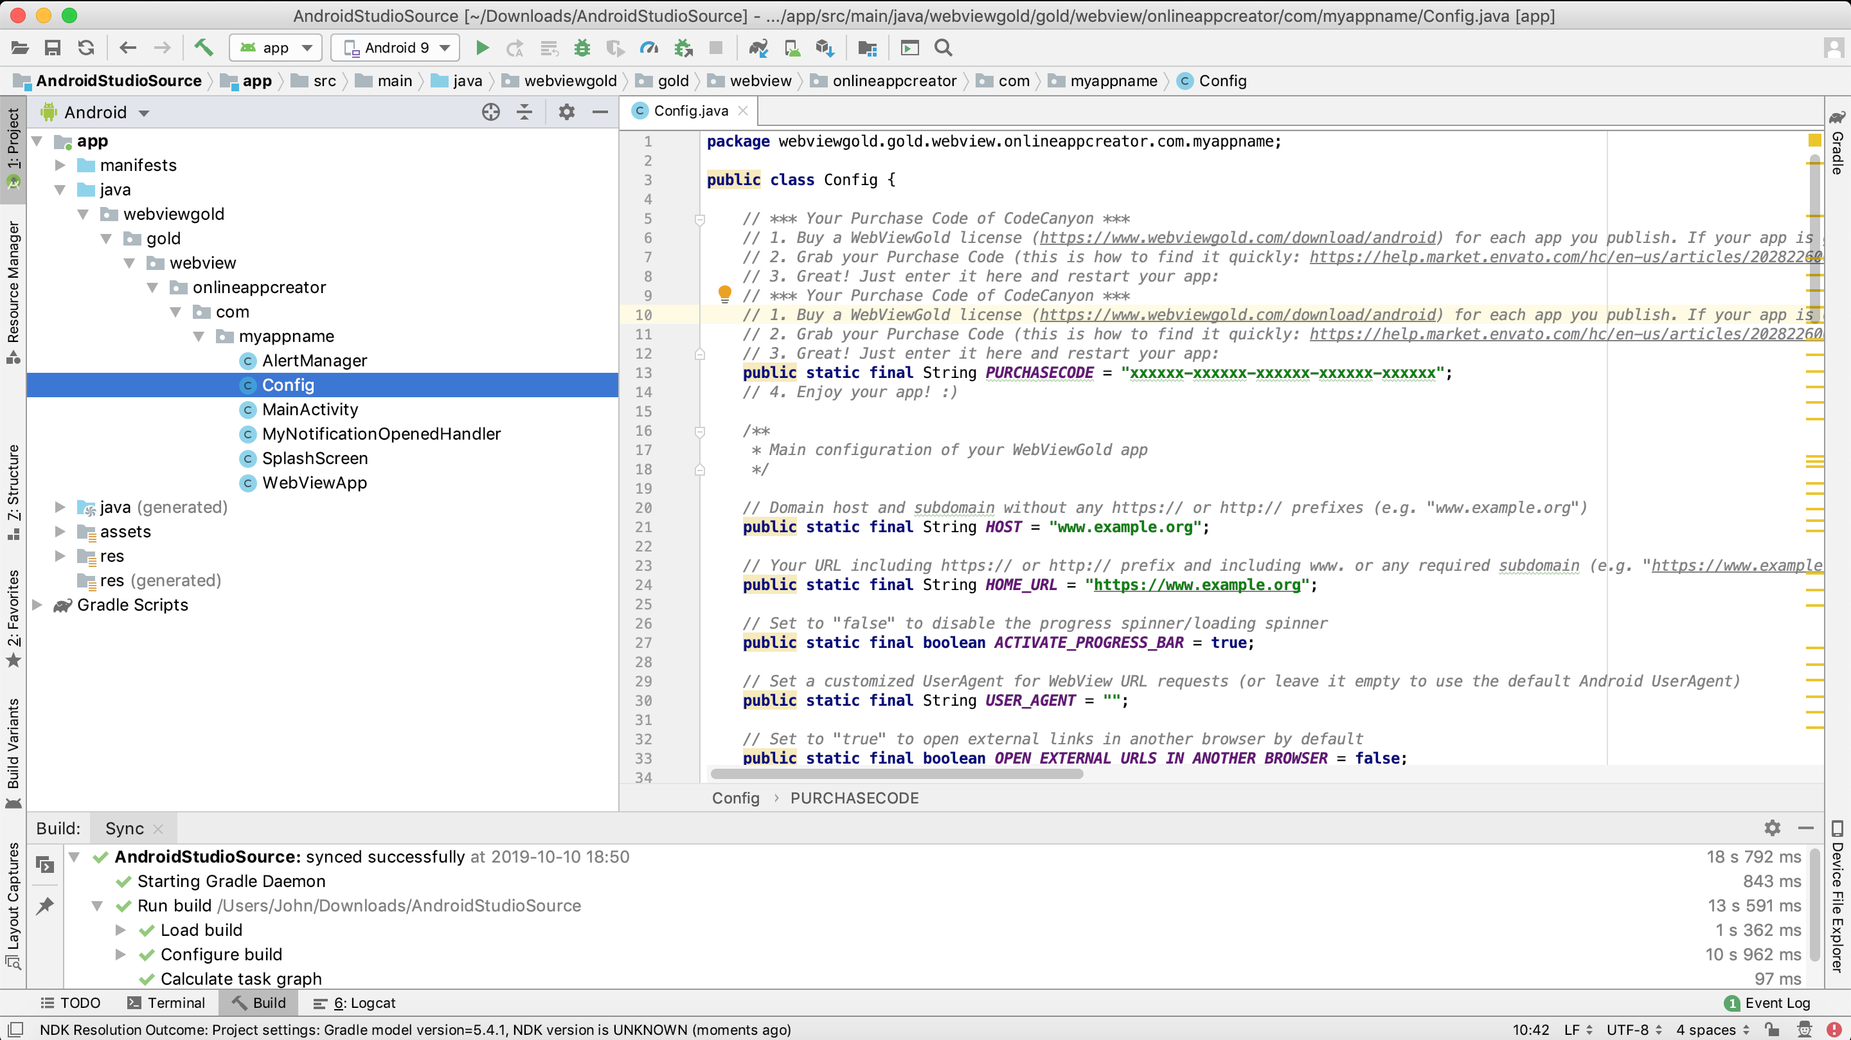1851x1040 pixels.
Task: Click the Attach Debugger to process icon
Action: [x=683, y=48]
